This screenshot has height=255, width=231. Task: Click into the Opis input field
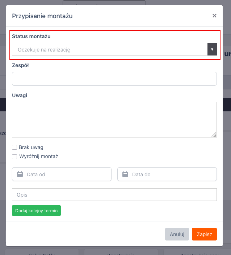pyautogui.click(x=114, y=194)
